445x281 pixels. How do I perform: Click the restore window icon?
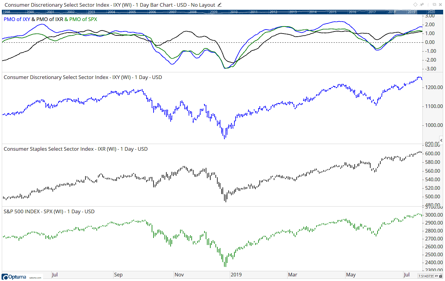point(434,5)
